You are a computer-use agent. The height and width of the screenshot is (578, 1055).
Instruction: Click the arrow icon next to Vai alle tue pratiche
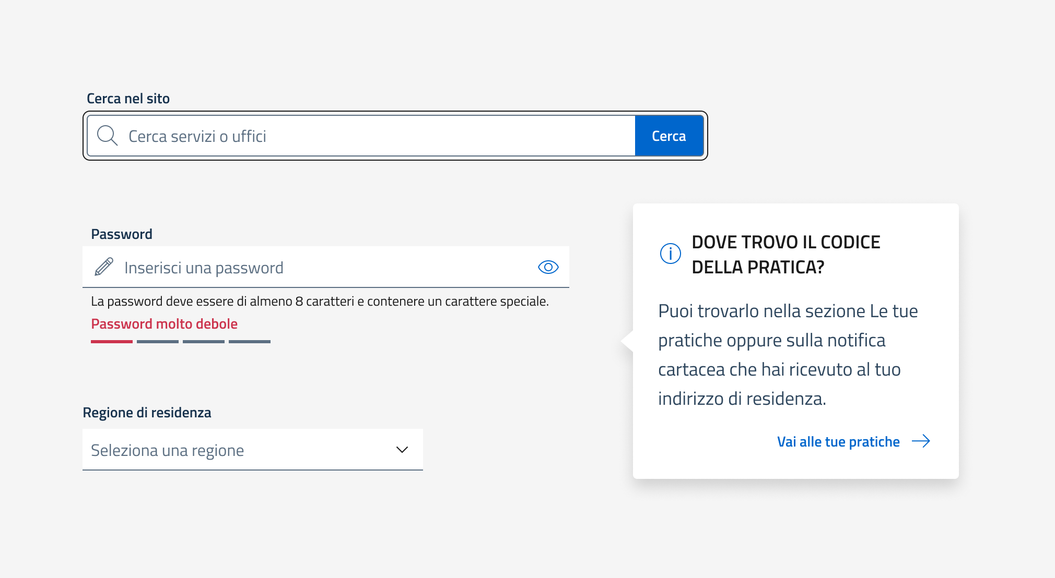pyautogui.click(x=922, y=441)
